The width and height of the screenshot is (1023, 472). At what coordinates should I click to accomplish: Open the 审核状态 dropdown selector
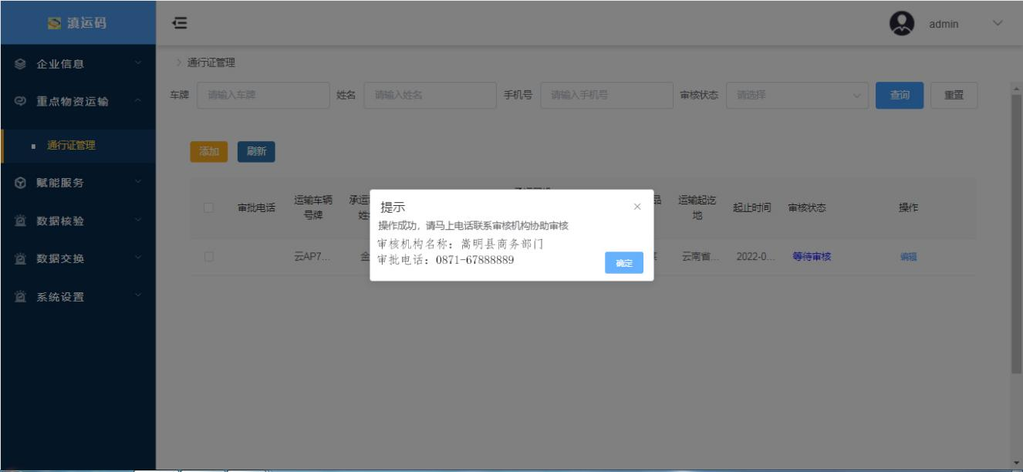(797, 96)
